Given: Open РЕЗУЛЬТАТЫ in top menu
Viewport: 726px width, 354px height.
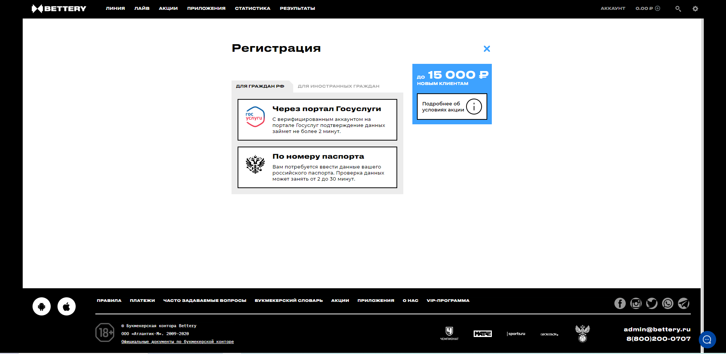Looking at the screenshot, I should pyautogui.click(x=297, y=8).
